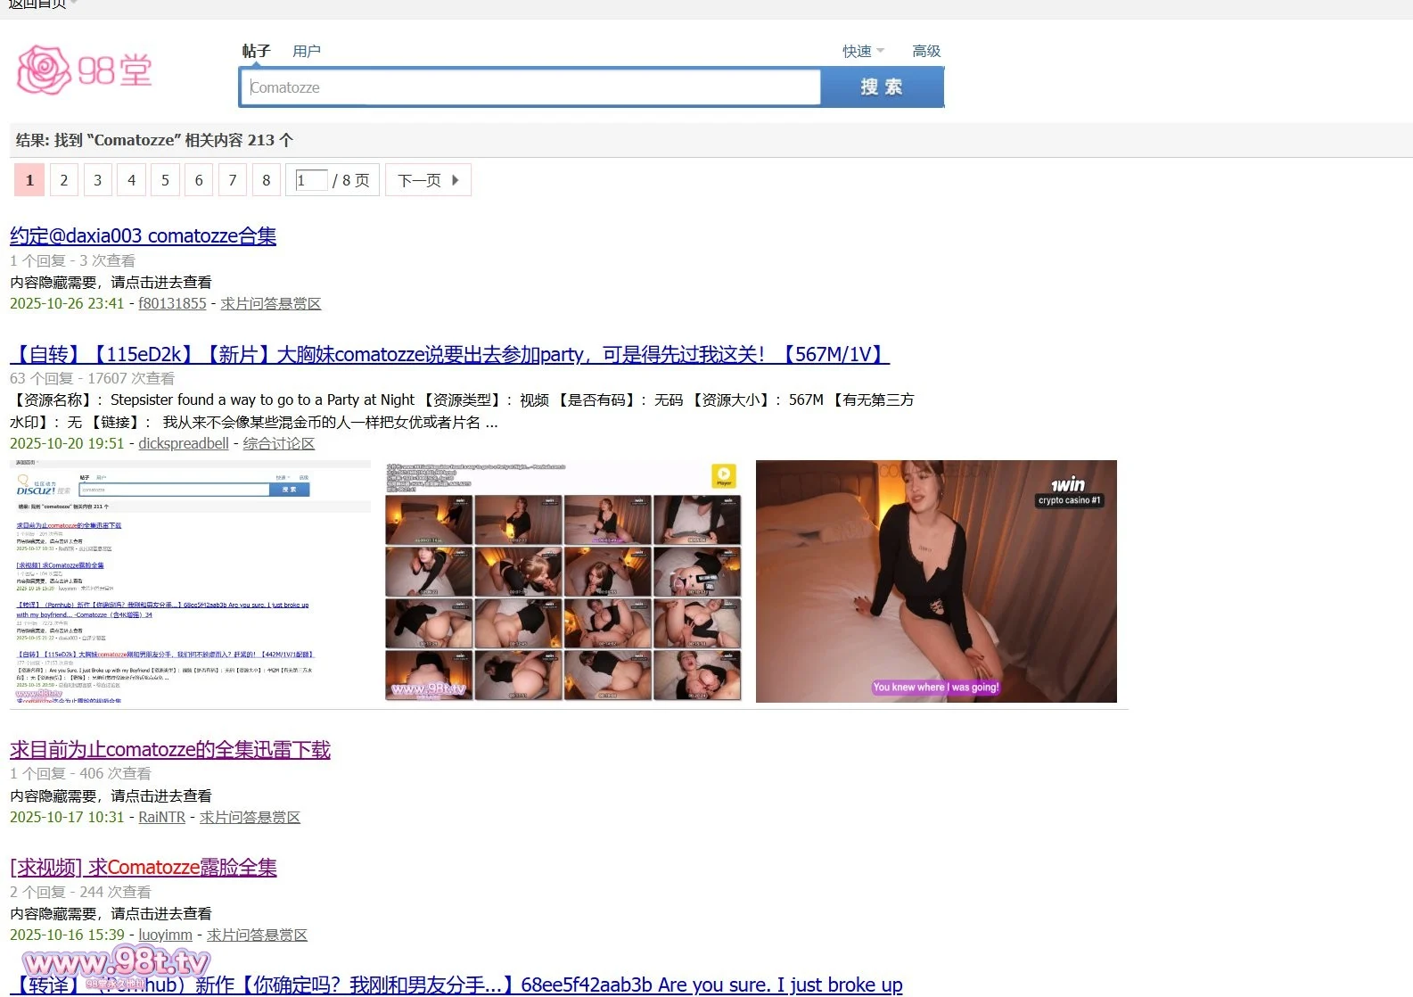
Task: Open the 快速 dropdown menu
Action: (x=862, y=52)
